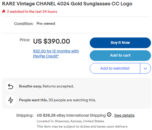The height and width of the screenshot is (130, 152).
Task: Click the lightning bolt icon
Action: coord(10,100)
